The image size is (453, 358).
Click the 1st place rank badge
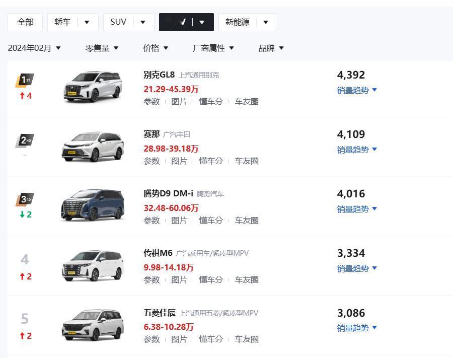click(25, 81)
